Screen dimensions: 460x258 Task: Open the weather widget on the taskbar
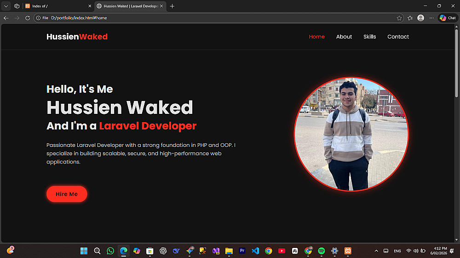[10, 250]
